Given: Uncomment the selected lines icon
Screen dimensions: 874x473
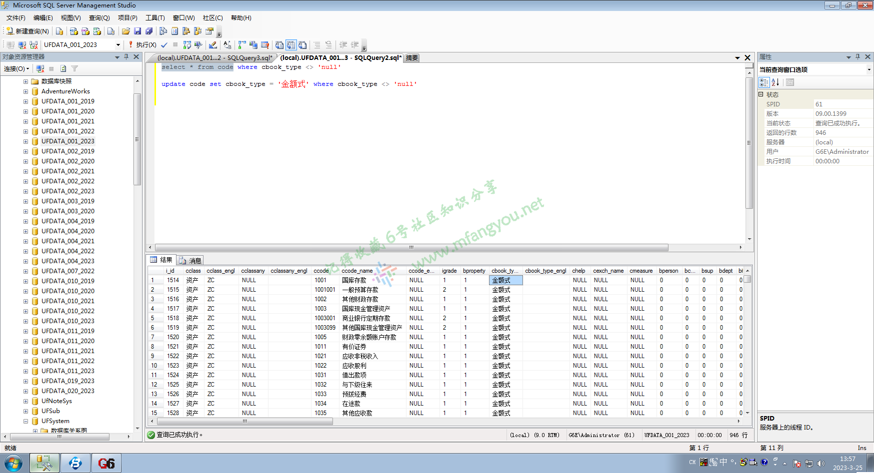Looking at the screenshot, I should pos(328,44).
